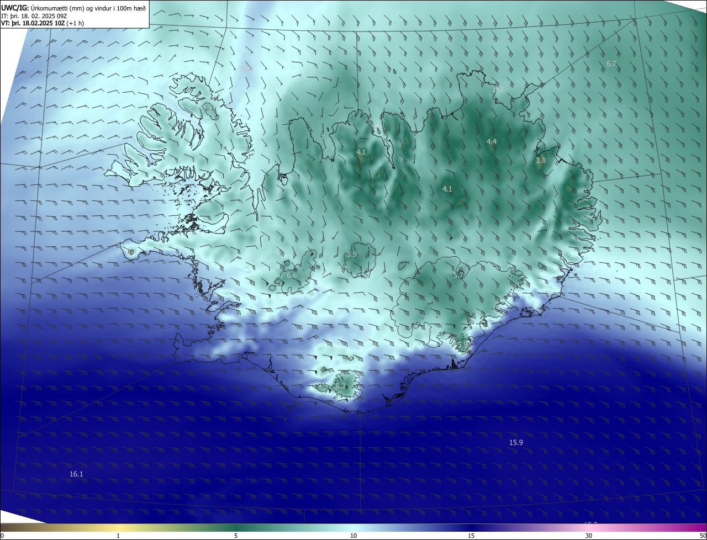Click the 6.7 value label

pos(611,64)
